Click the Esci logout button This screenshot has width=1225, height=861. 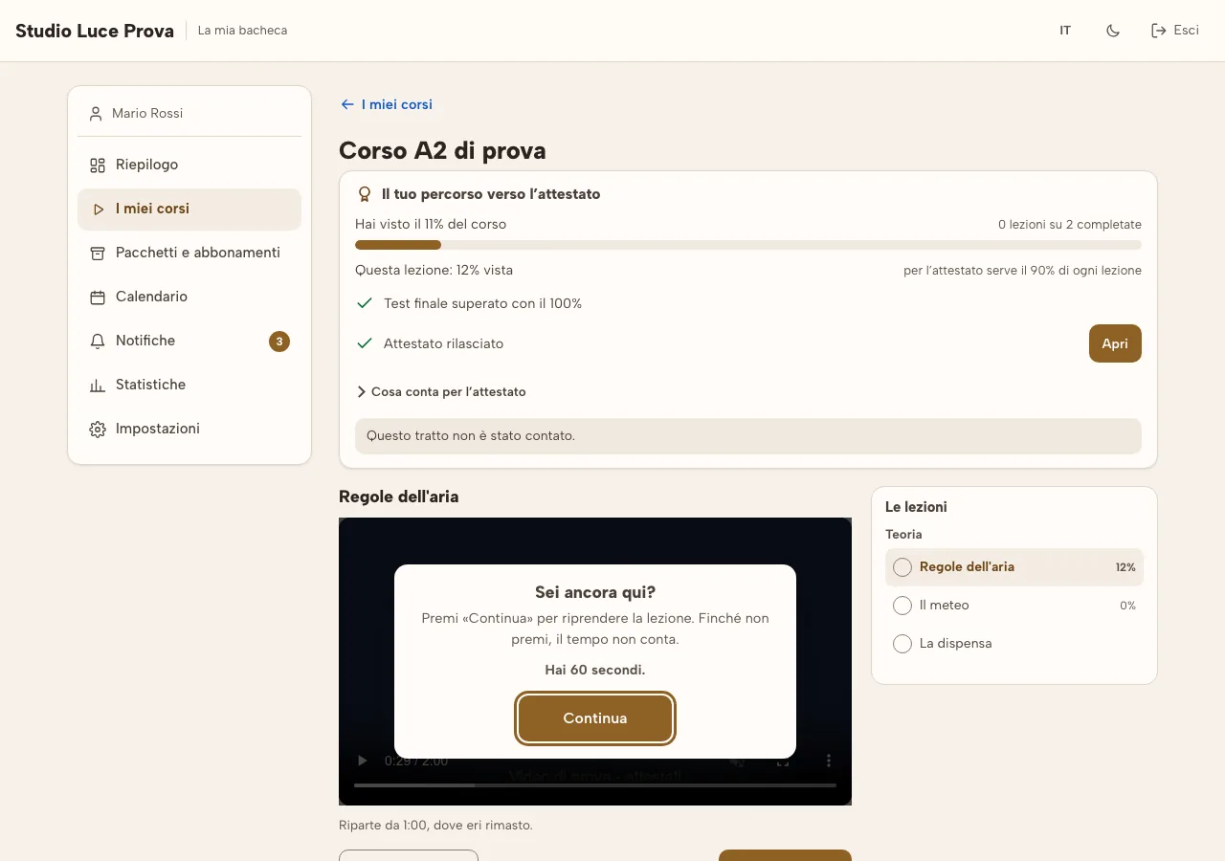(1174, 31)
